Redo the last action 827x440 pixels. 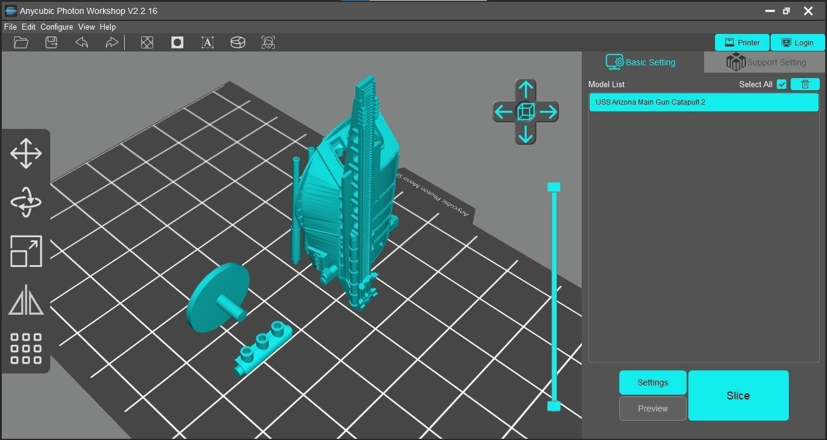[111, 42]
